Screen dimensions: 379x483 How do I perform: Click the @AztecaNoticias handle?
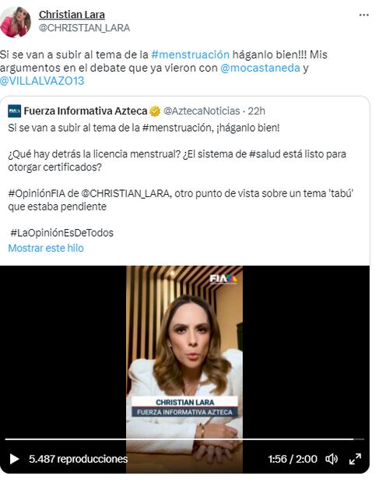click(202, 111)
